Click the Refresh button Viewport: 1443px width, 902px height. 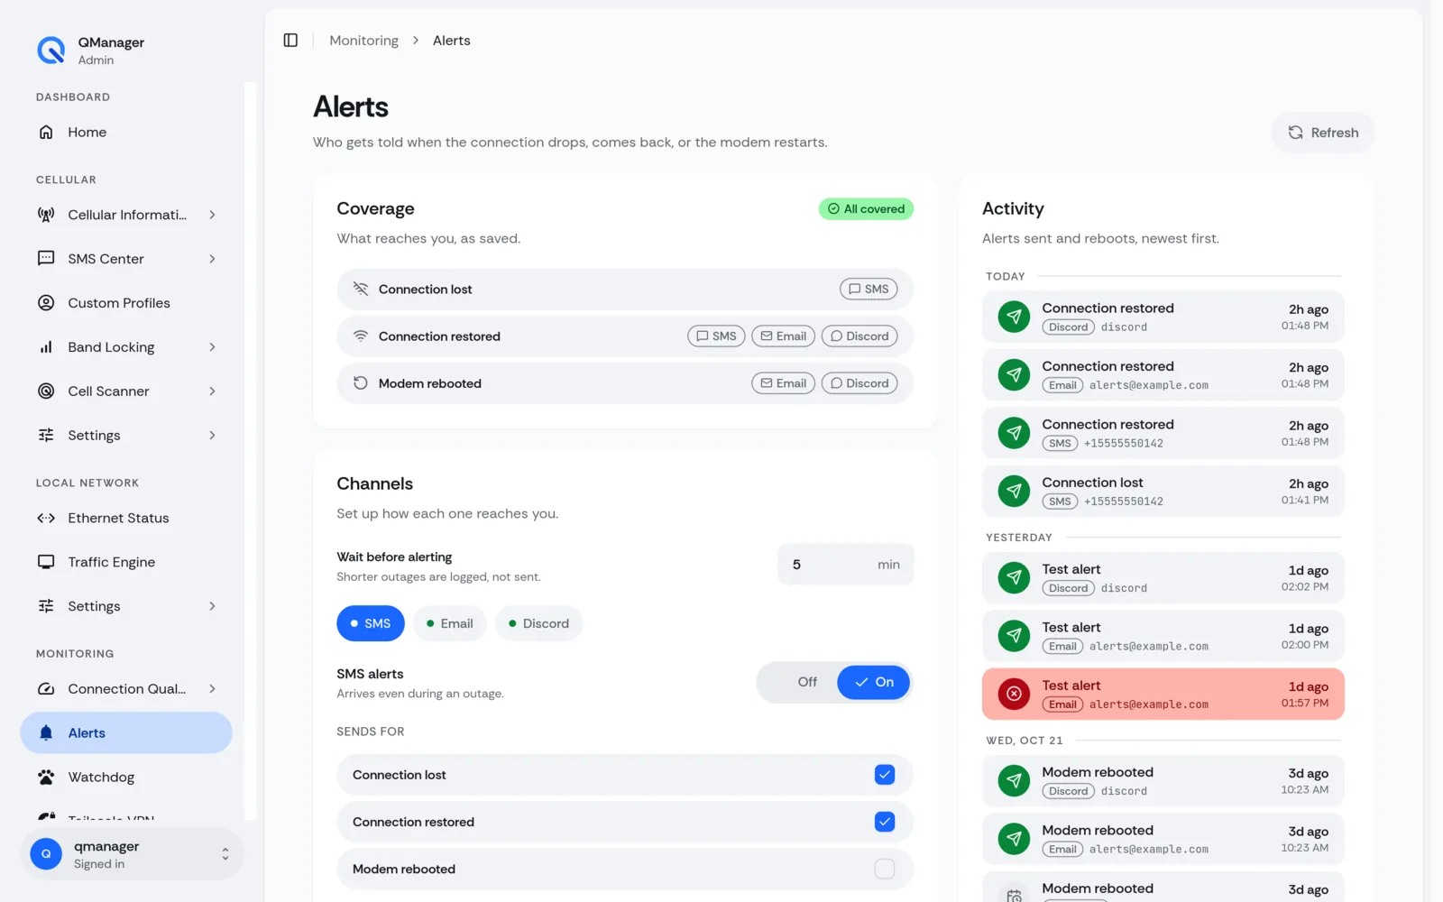1323,133
